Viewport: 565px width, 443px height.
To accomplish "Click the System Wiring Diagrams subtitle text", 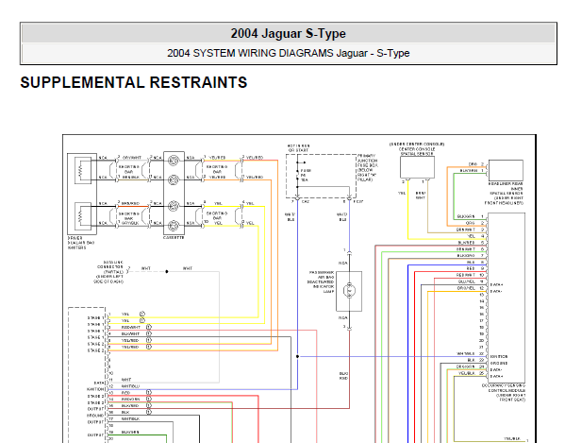I will pos(289,53).
